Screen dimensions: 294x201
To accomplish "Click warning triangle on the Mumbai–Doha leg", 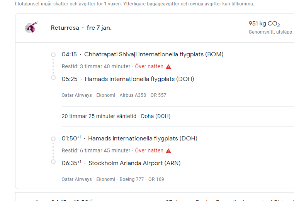I will (168, 67).
